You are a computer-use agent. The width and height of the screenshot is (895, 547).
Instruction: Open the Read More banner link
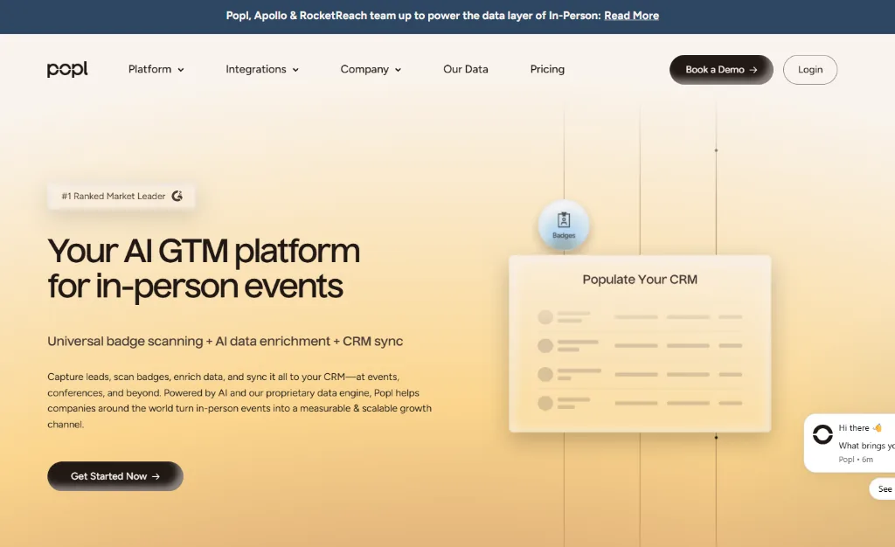pos(631,16)
